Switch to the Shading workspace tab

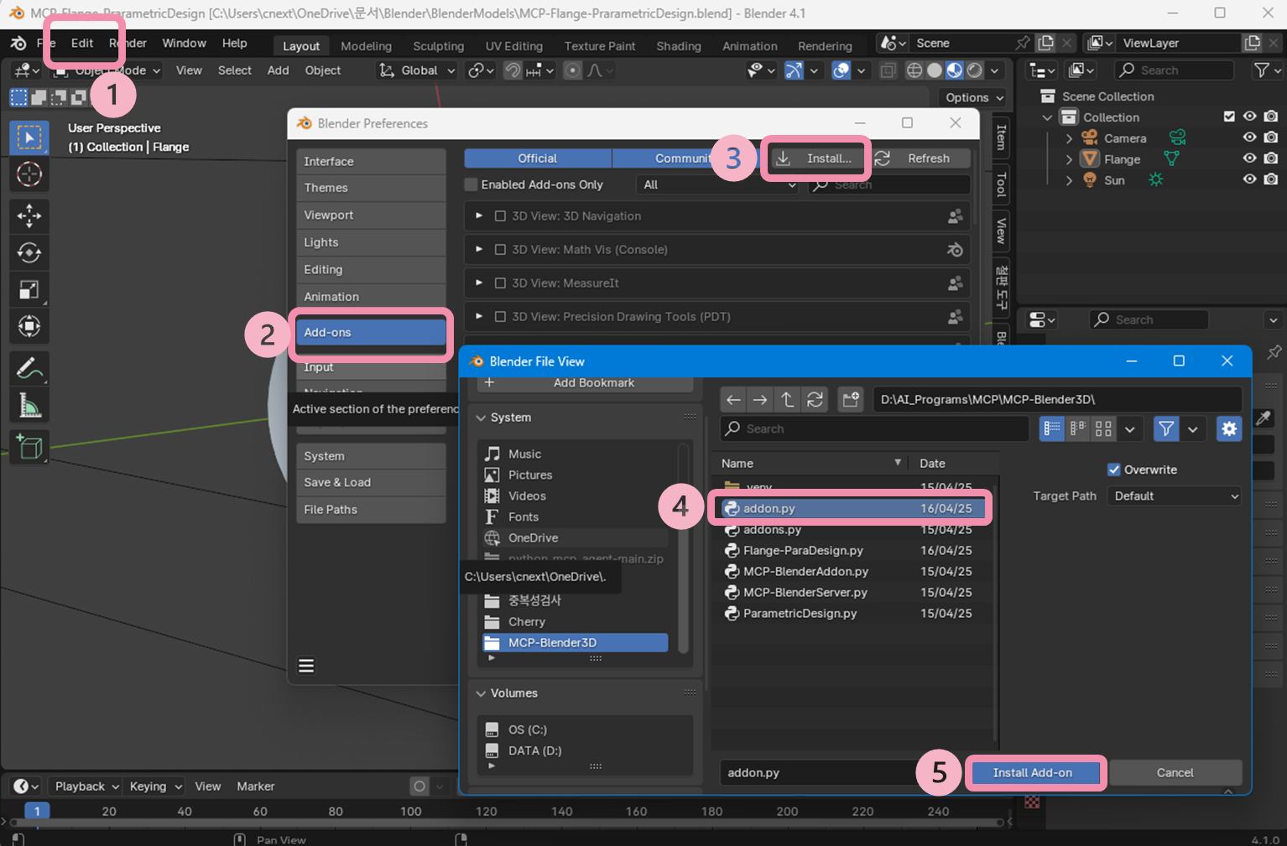(x=679, y=46)
